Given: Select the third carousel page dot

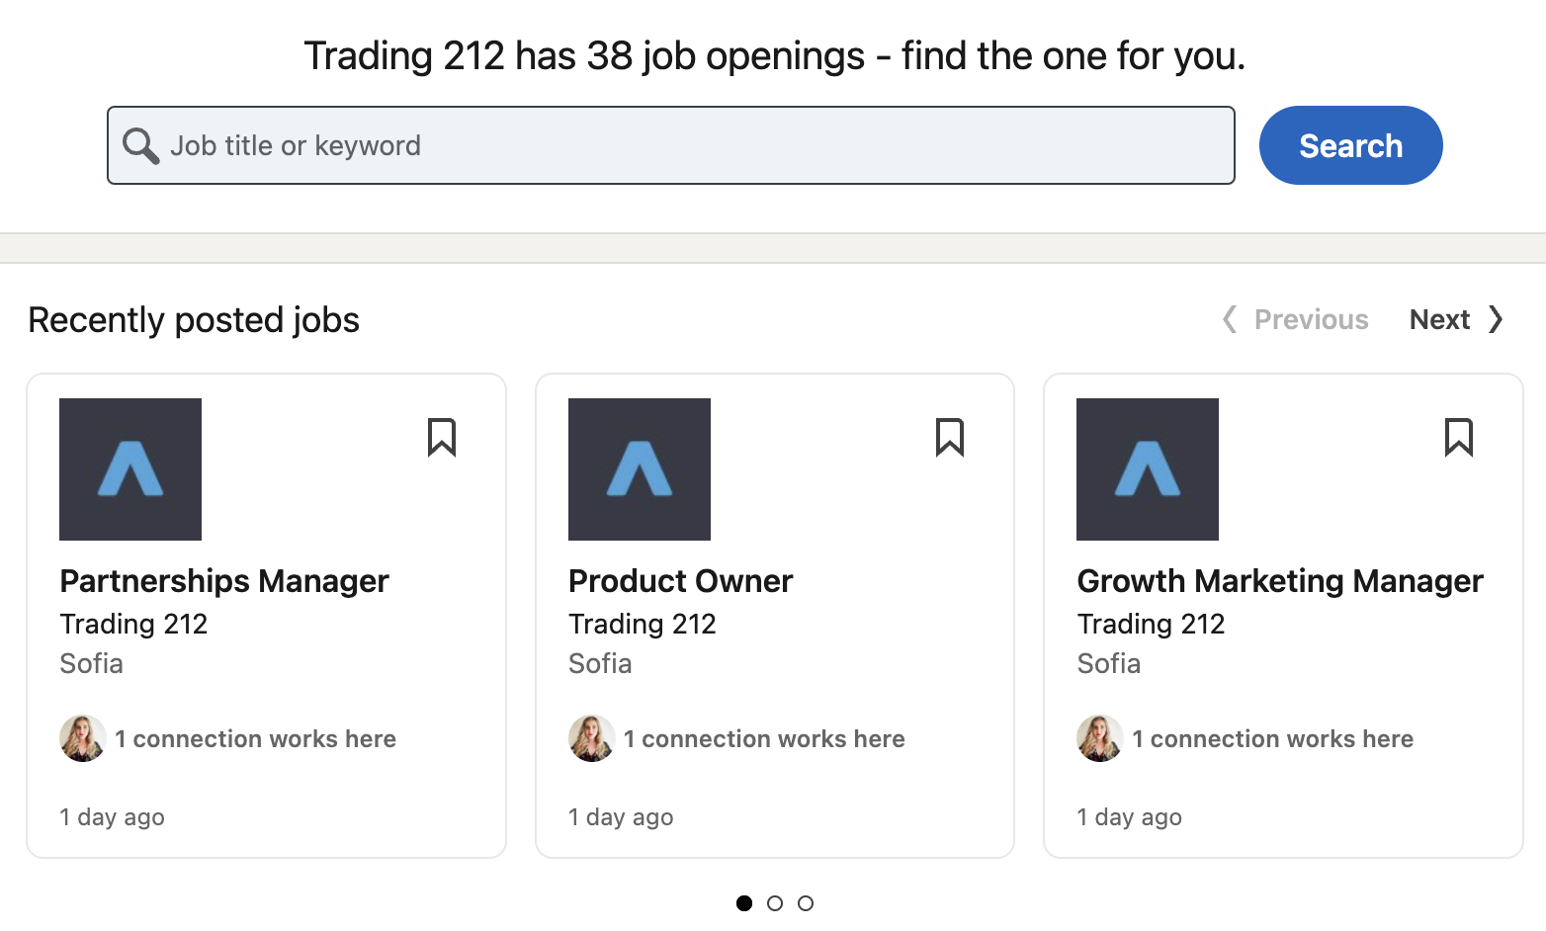Looking at the screenshot, I should pyautogui.click(x=806, y=903).
